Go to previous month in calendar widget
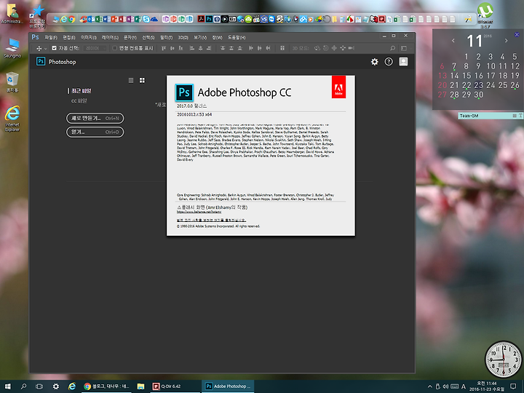This screenshot has height=393, width=524. click(x=453, y=41)
